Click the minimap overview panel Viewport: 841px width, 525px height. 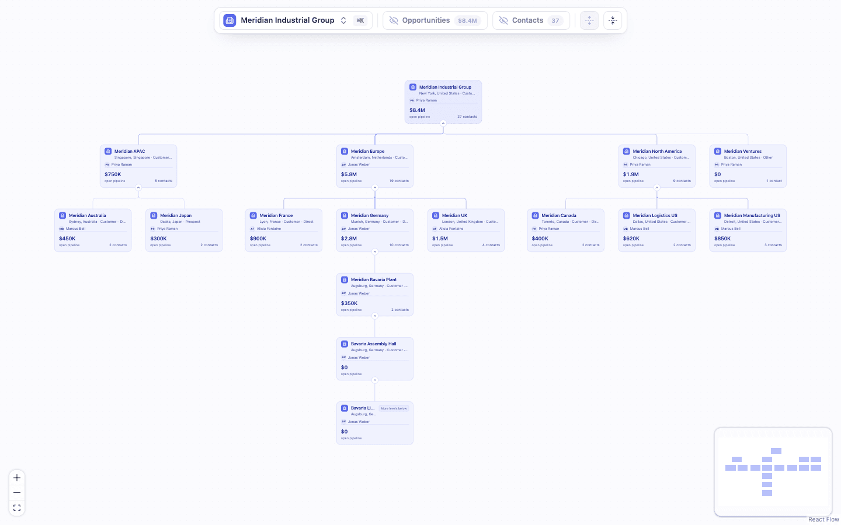pos(773,472)
